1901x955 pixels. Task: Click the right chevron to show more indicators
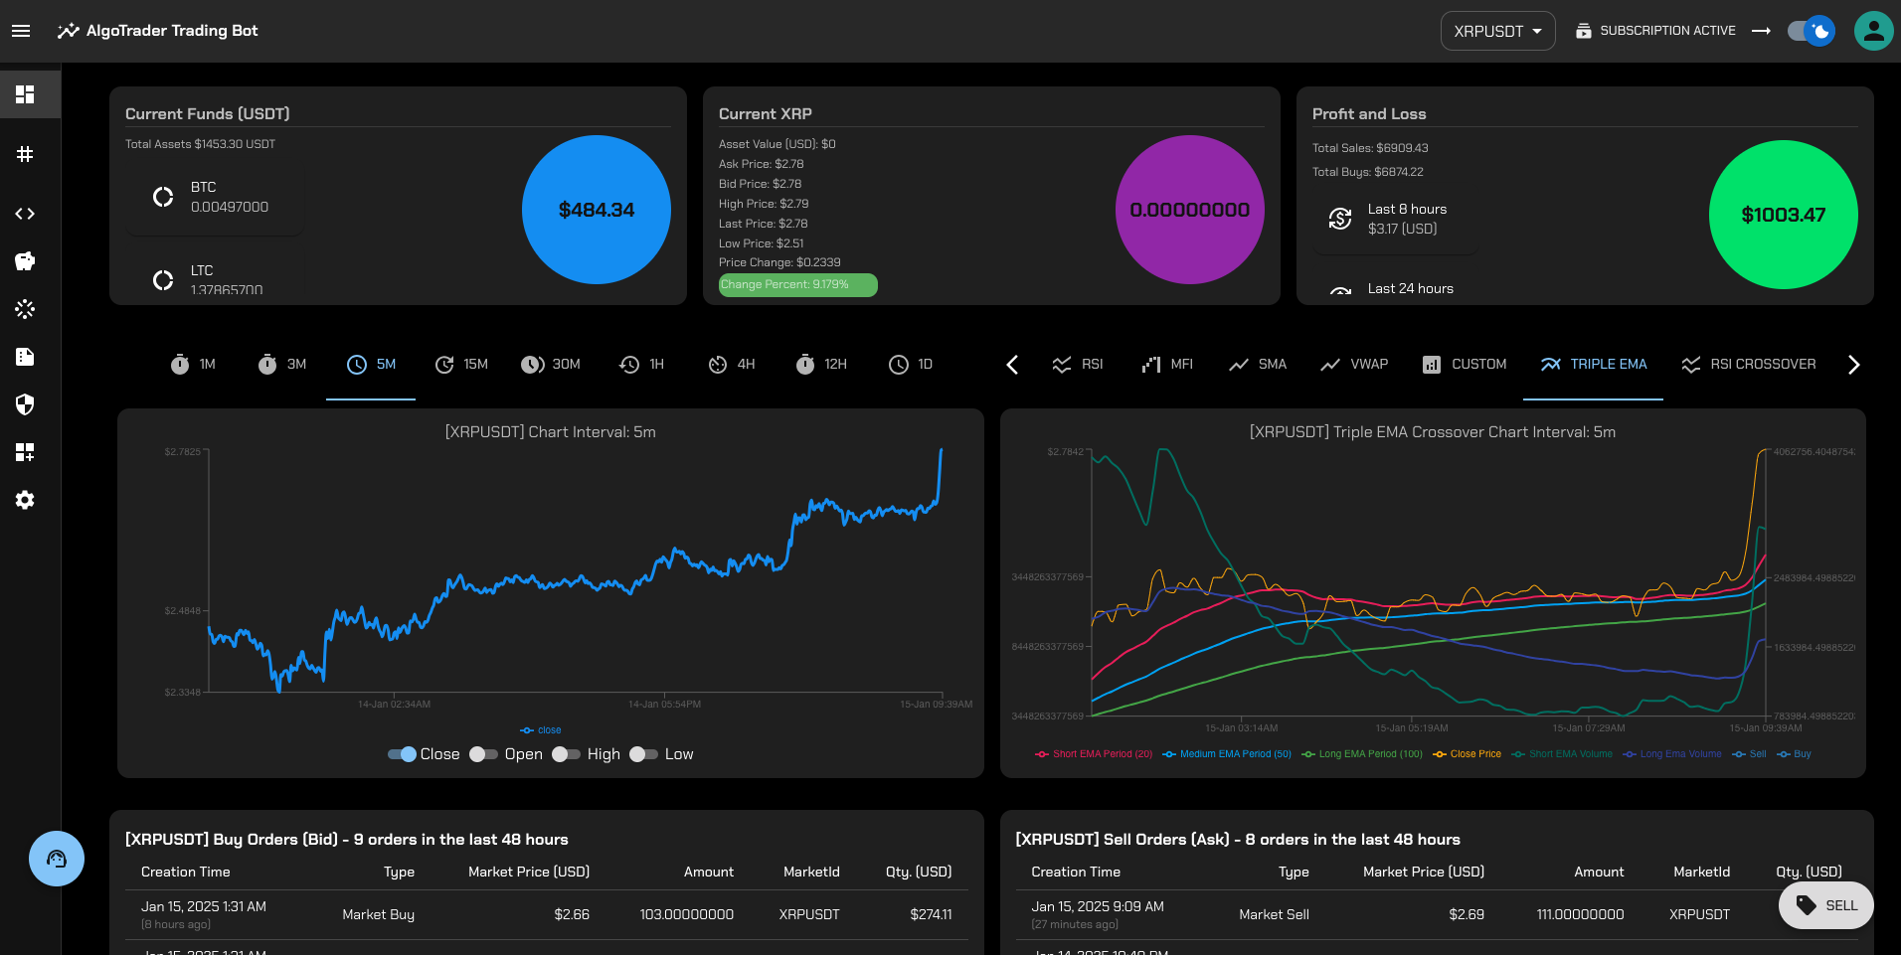(1853, 365)
